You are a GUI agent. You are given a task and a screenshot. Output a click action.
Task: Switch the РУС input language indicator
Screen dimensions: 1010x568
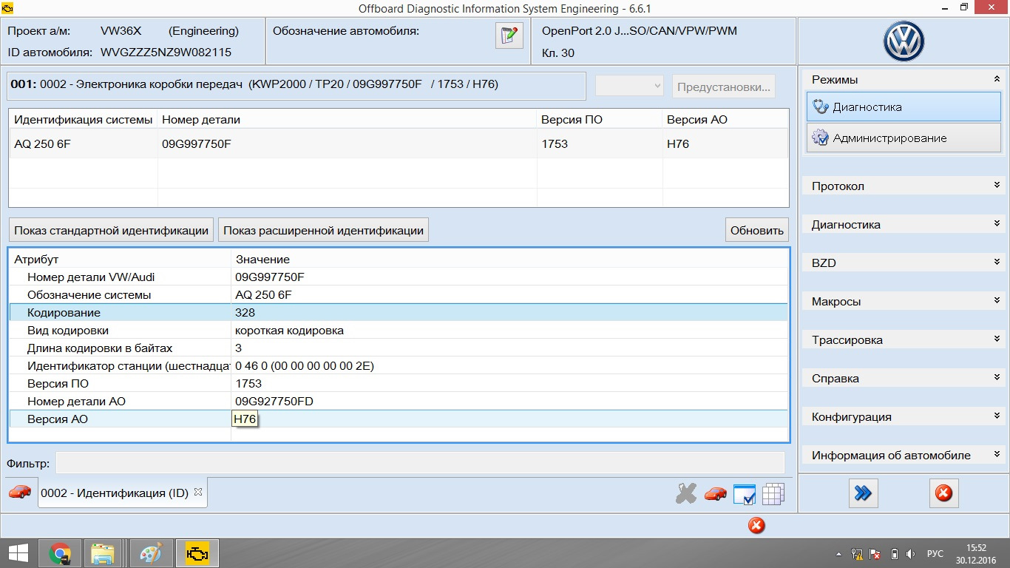(x=935, y=554)
